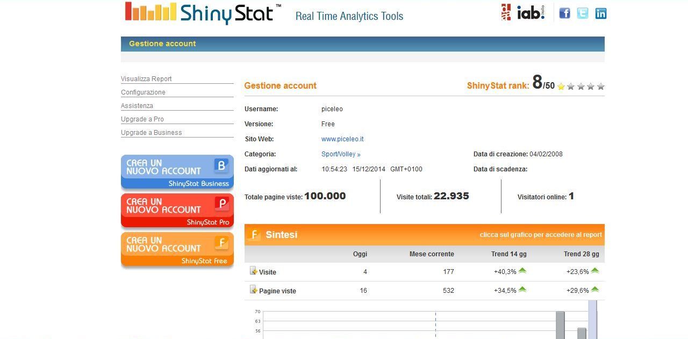Click the Visite totali value 22.935
The height and width of the screenshot is (339, 688).
coord(451,196)
